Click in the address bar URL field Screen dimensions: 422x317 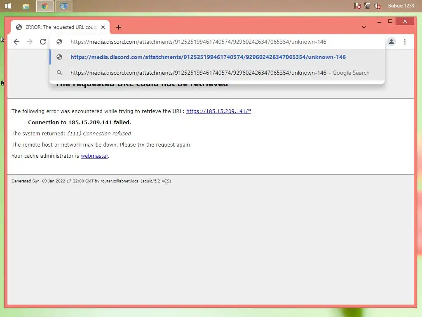[199, 42]
